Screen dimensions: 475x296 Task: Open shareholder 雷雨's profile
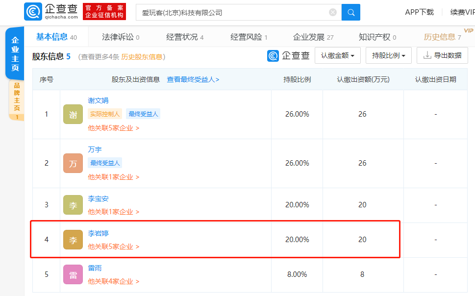pos(95,268)
